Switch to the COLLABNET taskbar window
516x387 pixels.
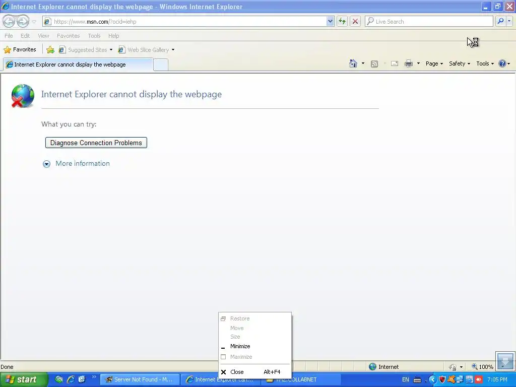(x=302, y=379)
